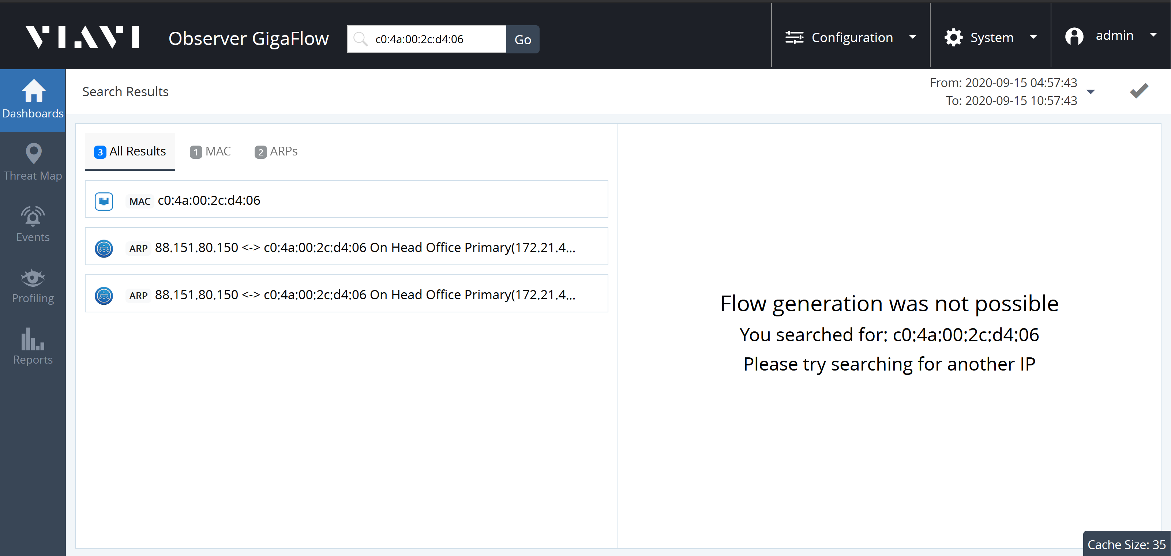Click the first ARP result icon
1171x556 pixels.
pyautogui.click(x=104, y=248)
